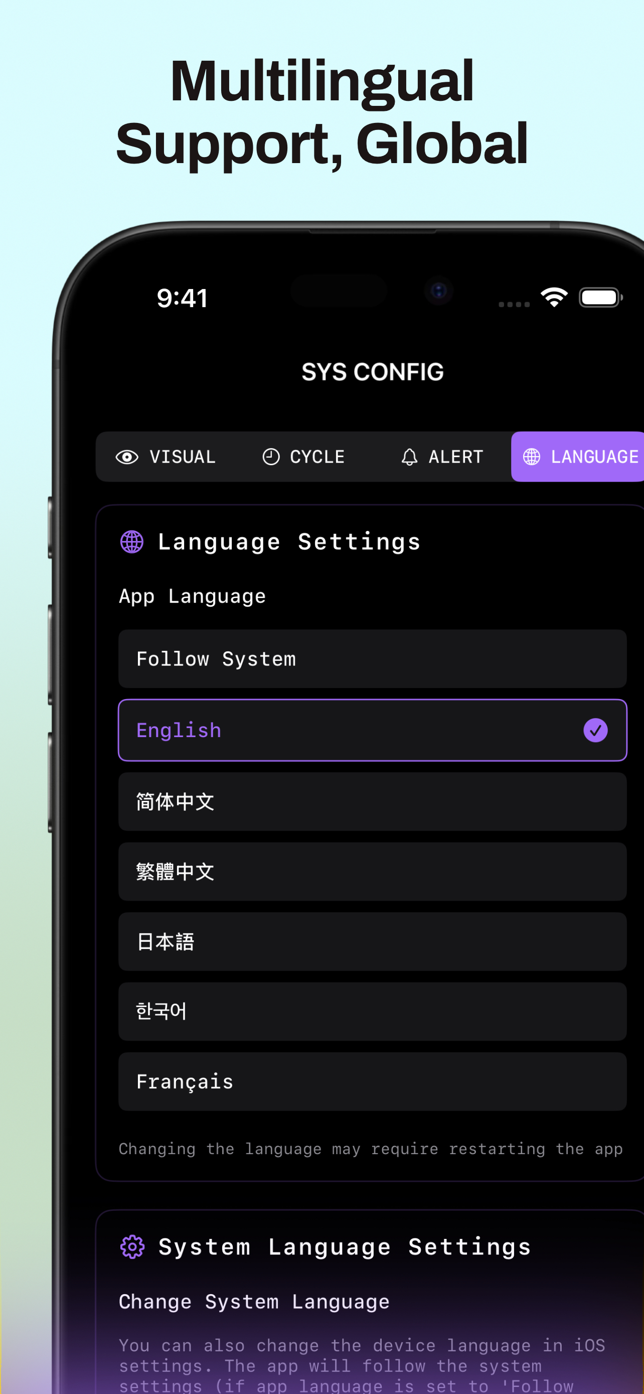644x1394 pixels.
Task: Select 简体中文 as app language
Action: (372, 801)
